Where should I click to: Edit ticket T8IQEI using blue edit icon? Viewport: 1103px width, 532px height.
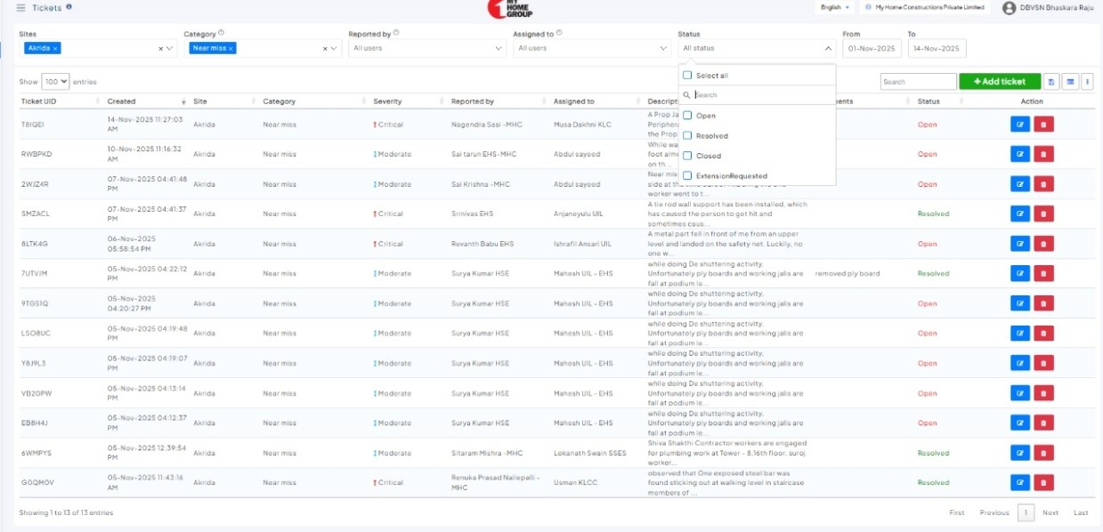pyautogui.click(x=1019, y=125)
